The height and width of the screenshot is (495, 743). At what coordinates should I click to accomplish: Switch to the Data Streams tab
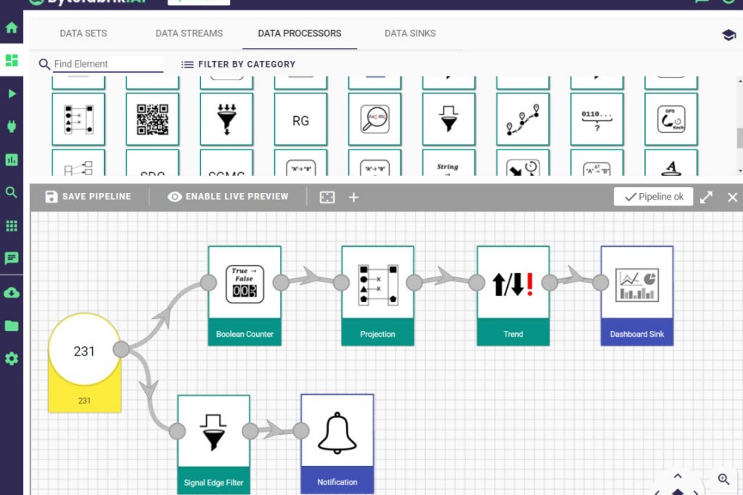coord(189,33)
